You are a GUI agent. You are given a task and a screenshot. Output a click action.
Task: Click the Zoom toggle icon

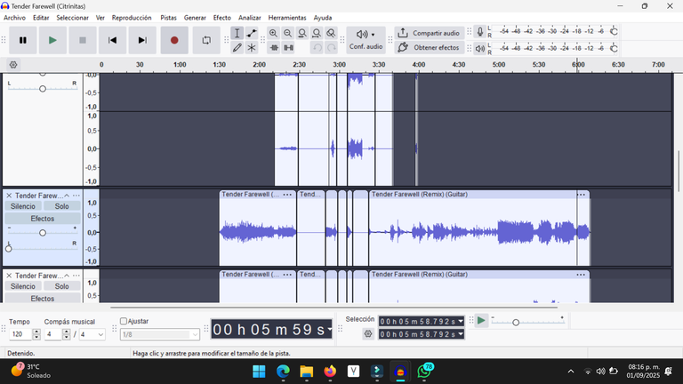(331, 33)
